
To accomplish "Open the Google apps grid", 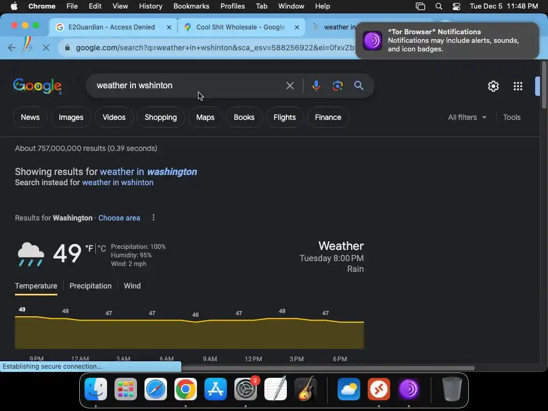I will pyautogui.click(x=517, y=86).
